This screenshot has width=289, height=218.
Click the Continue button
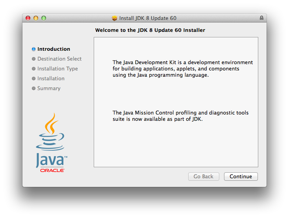click(241, 176)
